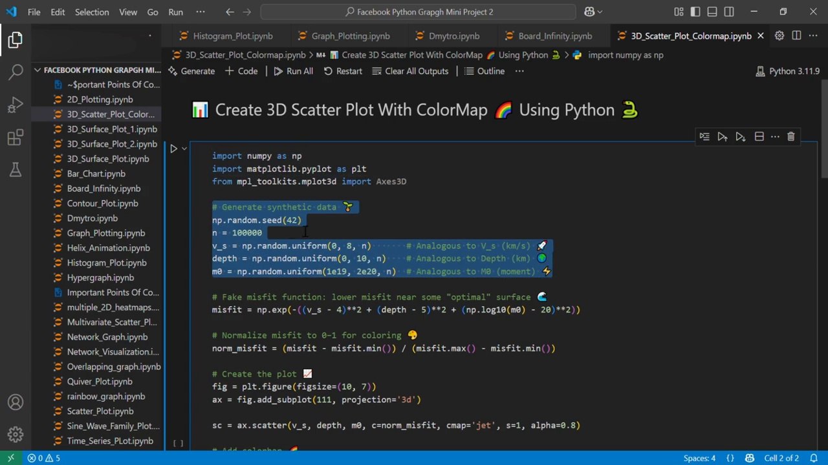Open the Python 3.11.9 kernel picker
828x465 pixels.
[x=787, y=71]
